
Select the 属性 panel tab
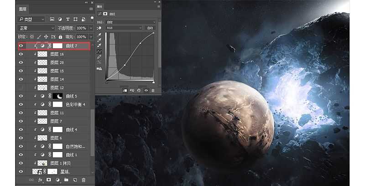click(x=100, y=7)
